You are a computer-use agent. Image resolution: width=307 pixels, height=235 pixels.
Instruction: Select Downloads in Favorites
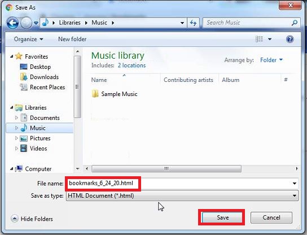pos(44,77)
